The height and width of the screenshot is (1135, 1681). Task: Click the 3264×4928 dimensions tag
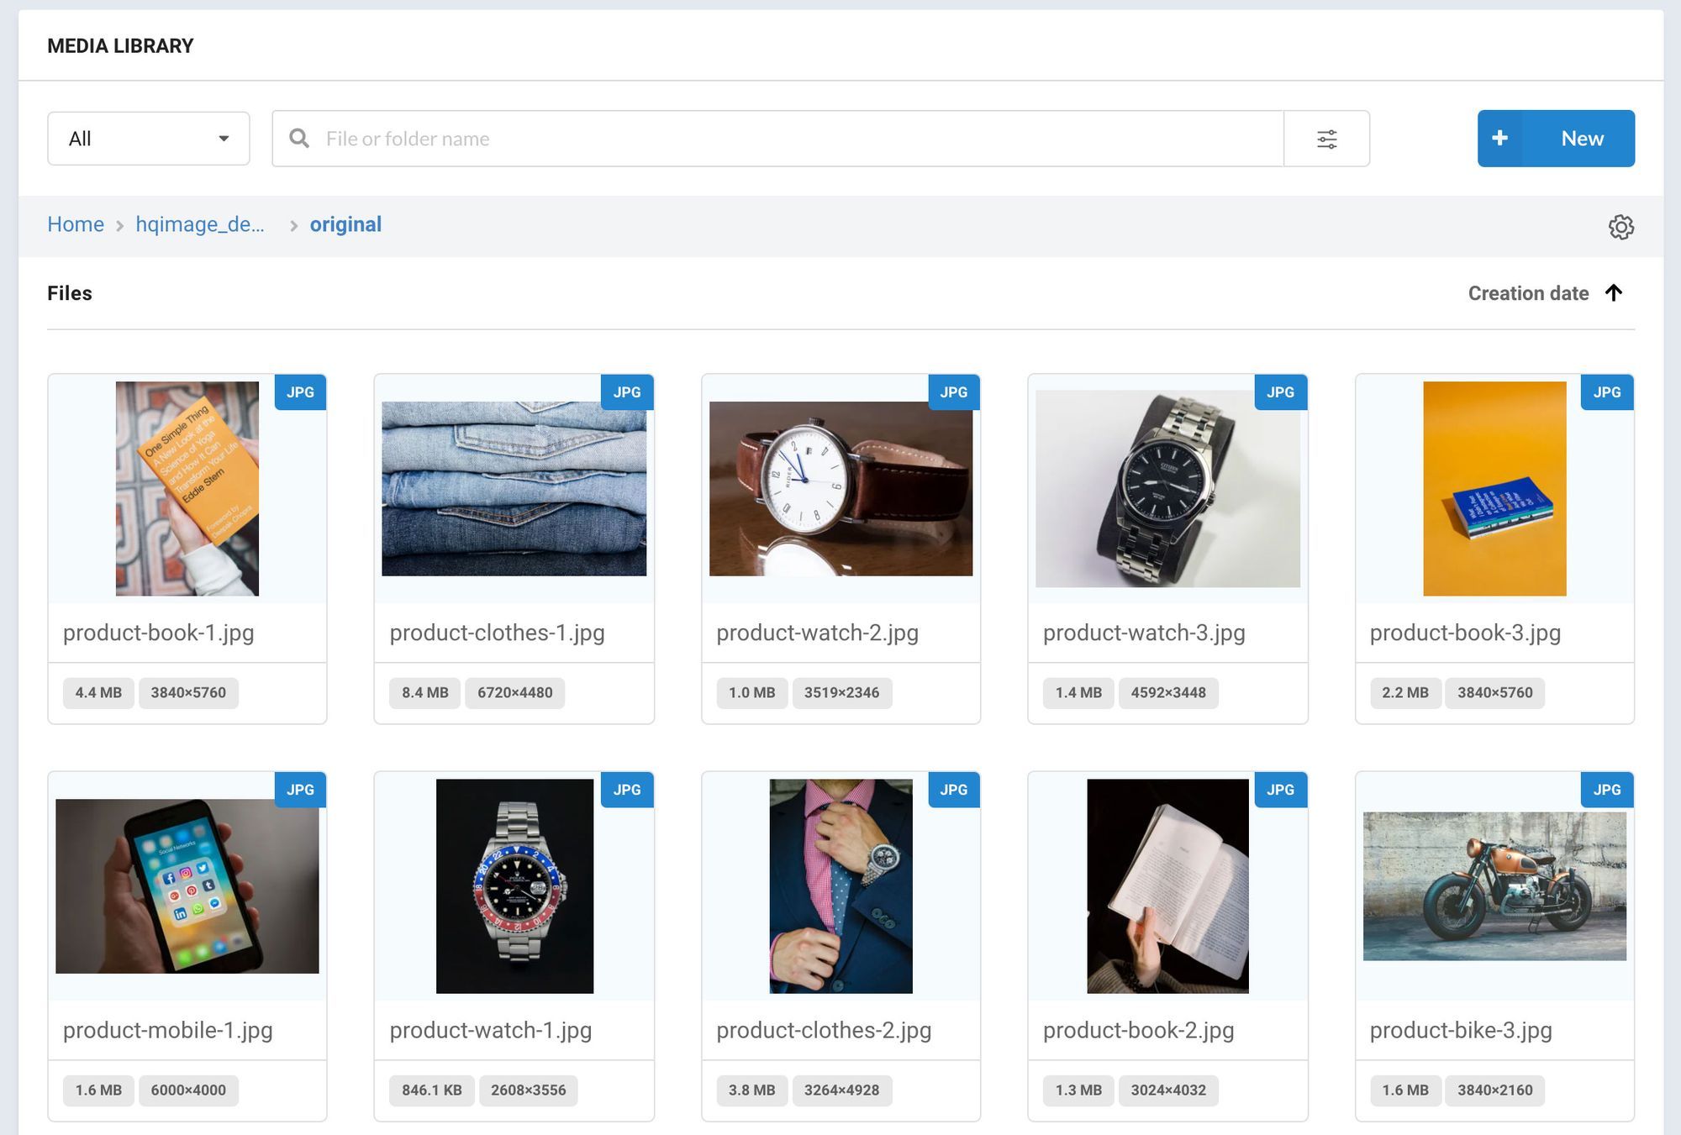point(841,1090)
